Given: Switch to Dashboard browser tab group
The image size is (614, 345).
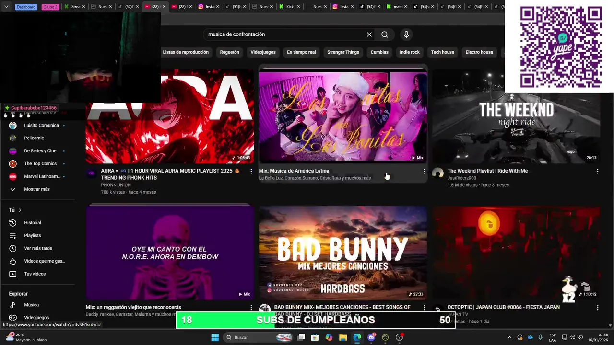Looking at the screenshot, I should click(26, 7).
